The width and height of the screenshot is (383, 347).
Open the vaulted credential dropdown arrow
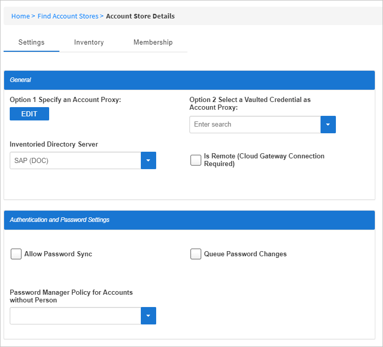(x=328, y=125)
